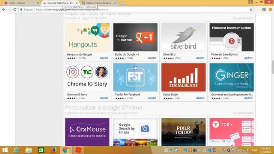Open the Toby extension thumbnail
The height and width of the screenshot is (154, 274).
[232, 132]
